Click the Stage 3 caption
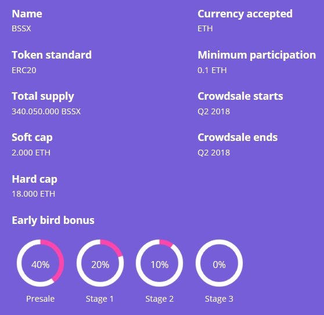The height and width of the screenshot is (315, 324). [219, 299]
